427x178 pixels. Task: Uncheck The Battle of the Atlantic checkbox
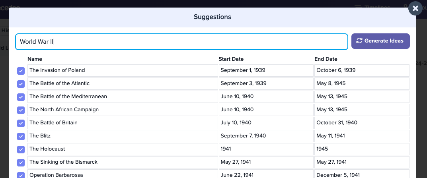tap(21, 84)
